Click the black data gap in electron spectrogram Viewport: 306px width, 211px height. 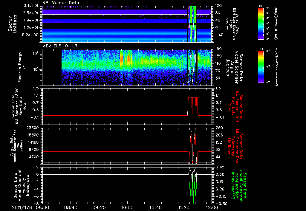52,66
